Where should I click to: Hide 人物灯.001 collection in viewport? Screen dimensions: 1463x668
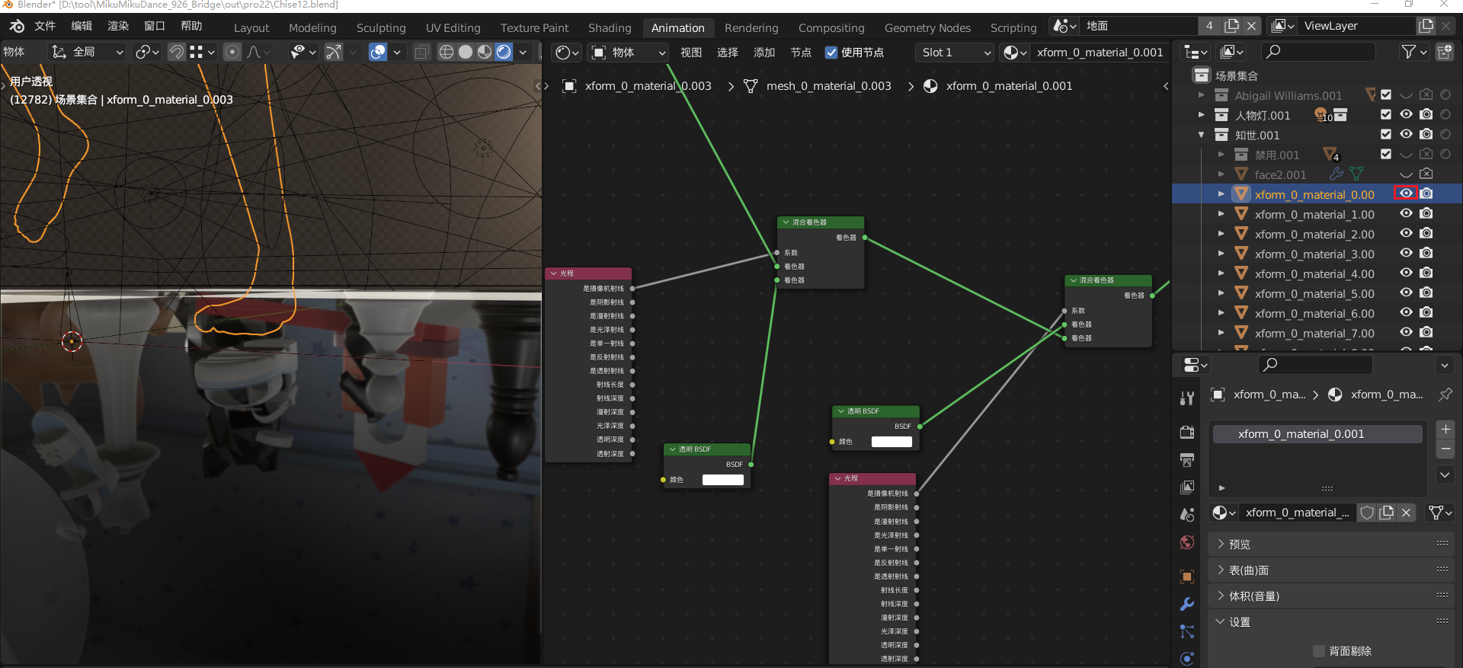click(x=1406, y=115)
